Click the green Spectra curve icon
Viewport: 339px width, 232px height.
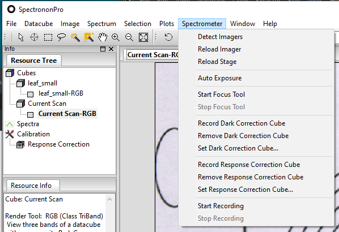click(x=10, y=124)
